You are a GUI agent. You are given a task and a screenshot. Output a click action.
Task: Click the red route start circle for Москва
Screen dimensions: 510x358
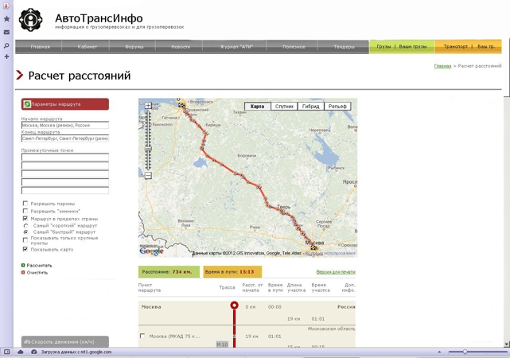(234, 305)
